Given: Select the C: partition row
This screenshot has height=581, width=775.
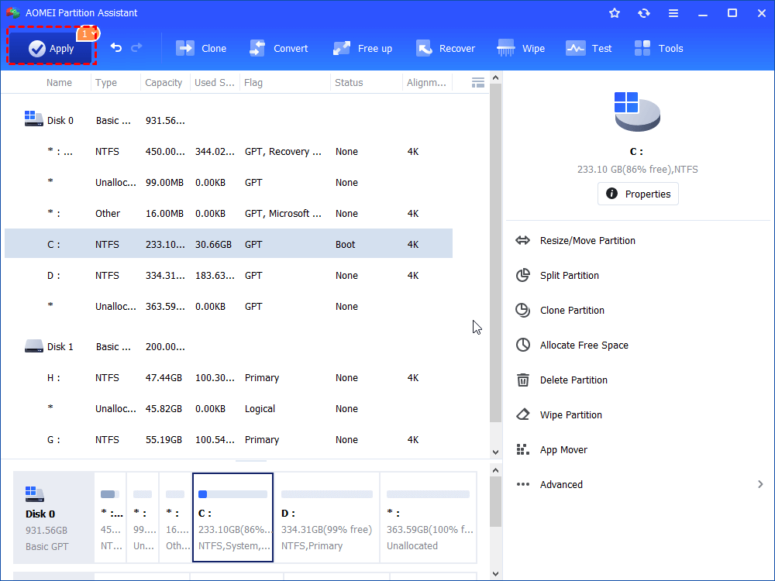Looking at the screenshot, I should pos(229,244).
